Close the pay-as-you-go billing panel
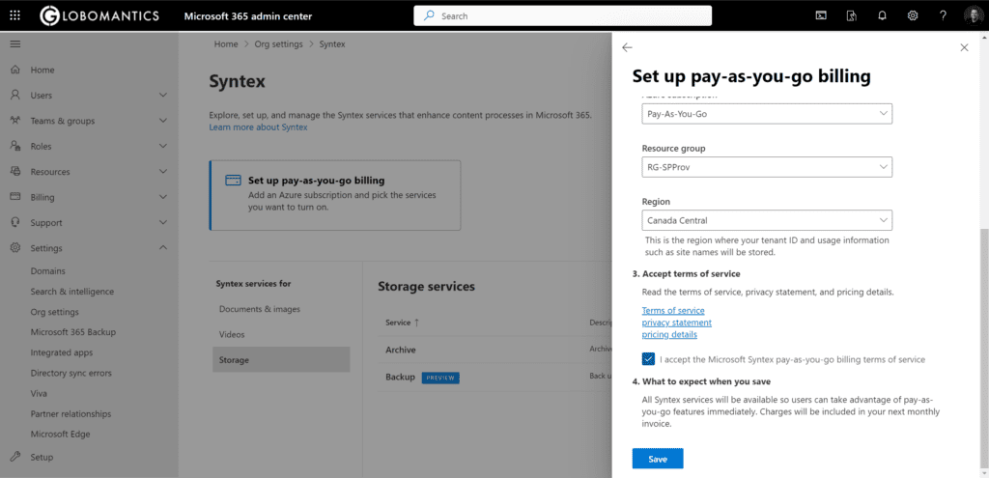Viewport: 989px width, 478px height. (964, 47)
